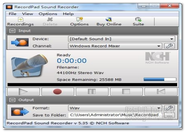Open the File menu
Screen dimensions: 185x132
click(x=13, y=14)
